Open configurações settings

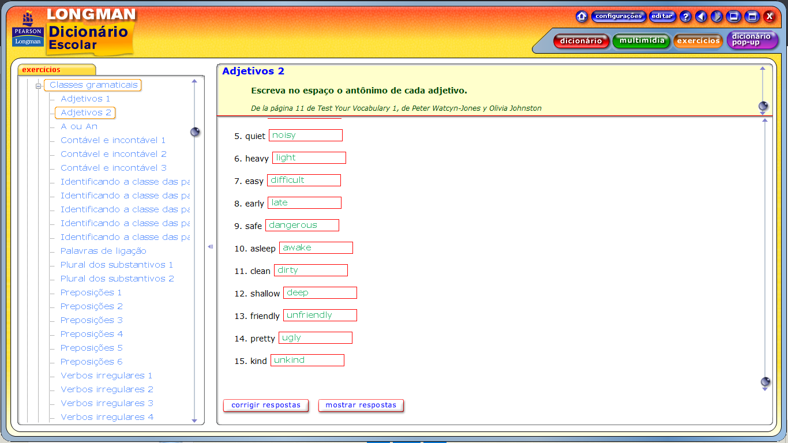point(618,16)
